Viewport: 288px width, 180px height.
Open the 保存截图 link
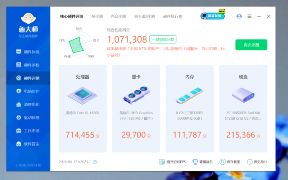[233, 162]
